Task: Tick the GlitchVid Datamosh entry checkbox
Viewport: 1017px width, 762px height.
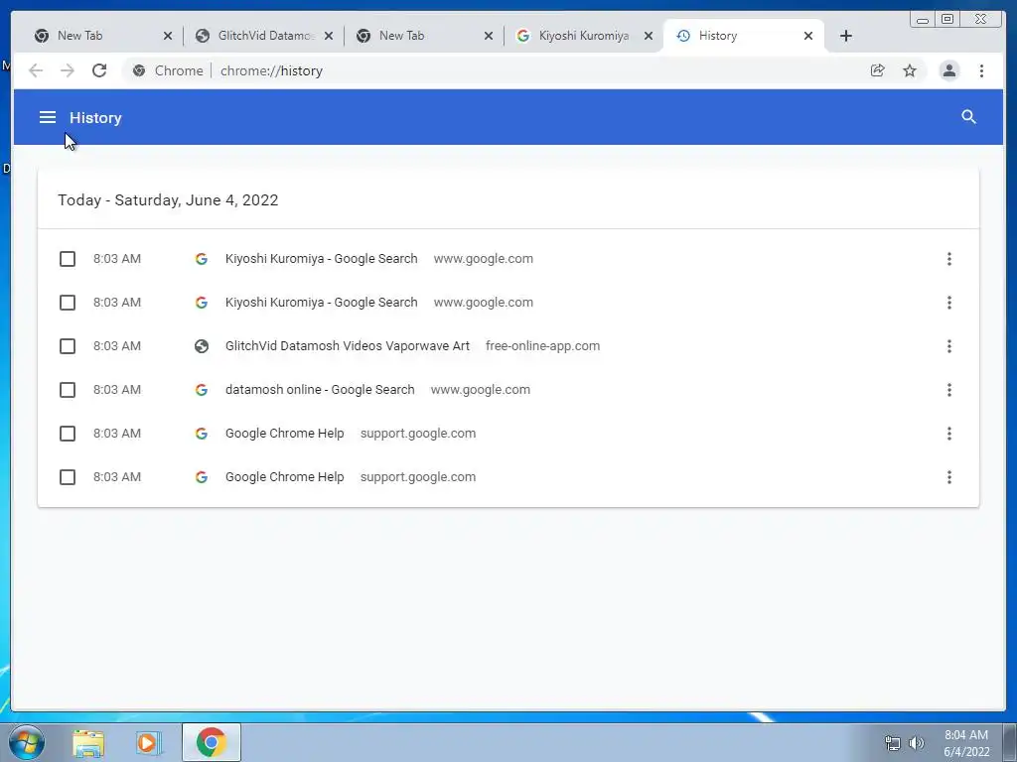Action: [68, 346]
